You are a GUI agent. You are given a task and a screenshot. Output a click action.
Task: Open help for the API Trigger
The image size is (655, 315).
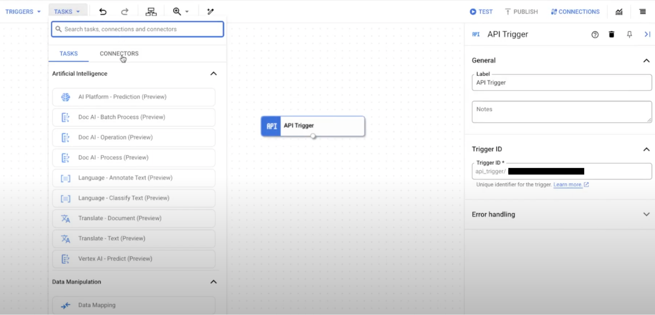[x=595, y=34]
